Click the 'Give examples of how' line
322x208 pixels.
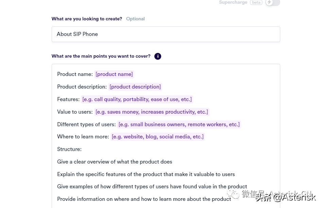(152, 187)
